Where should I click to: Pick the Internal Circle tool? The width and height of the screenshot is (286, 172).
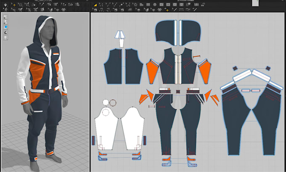[175, 5]
